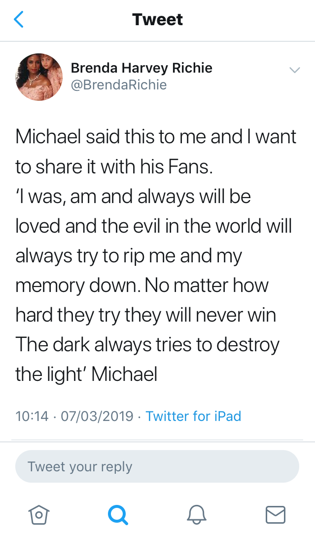
Task: Go back using the blue arrow
Action: coord(19,19)
